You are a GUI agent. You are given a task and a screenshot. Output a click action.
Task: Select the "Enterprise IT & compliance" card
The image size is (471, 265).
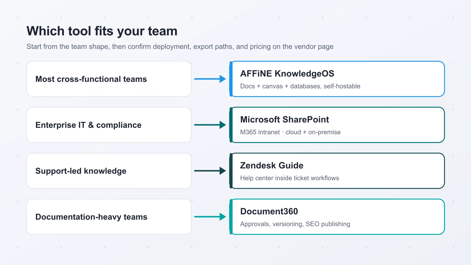click(x=109, y=125)
